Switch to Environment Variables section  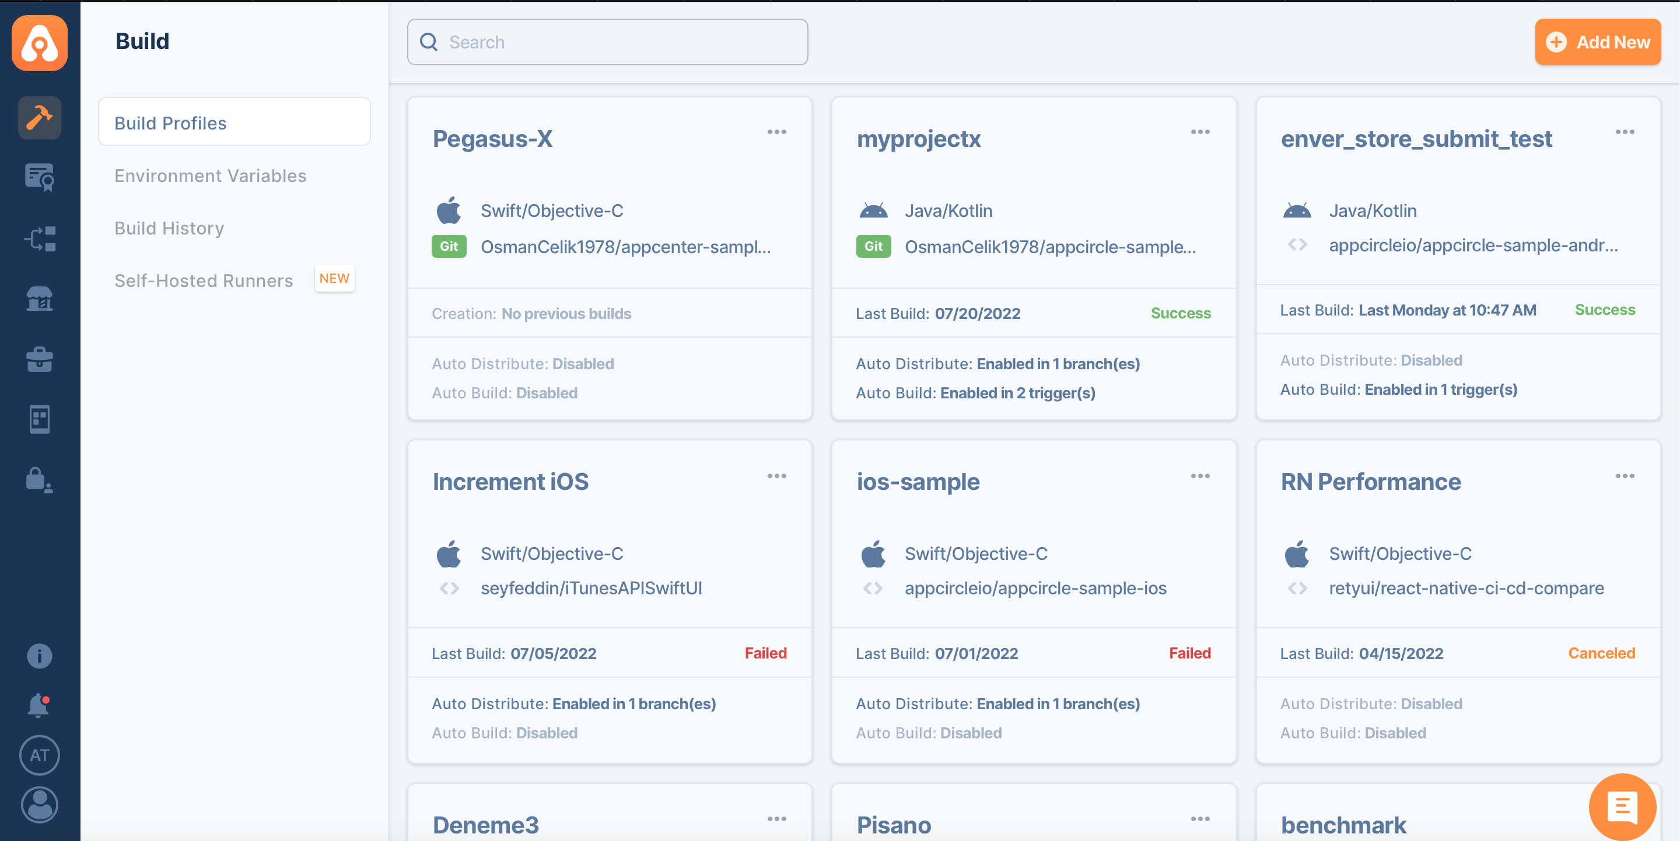pyautogui.click(x=210, y=176)
